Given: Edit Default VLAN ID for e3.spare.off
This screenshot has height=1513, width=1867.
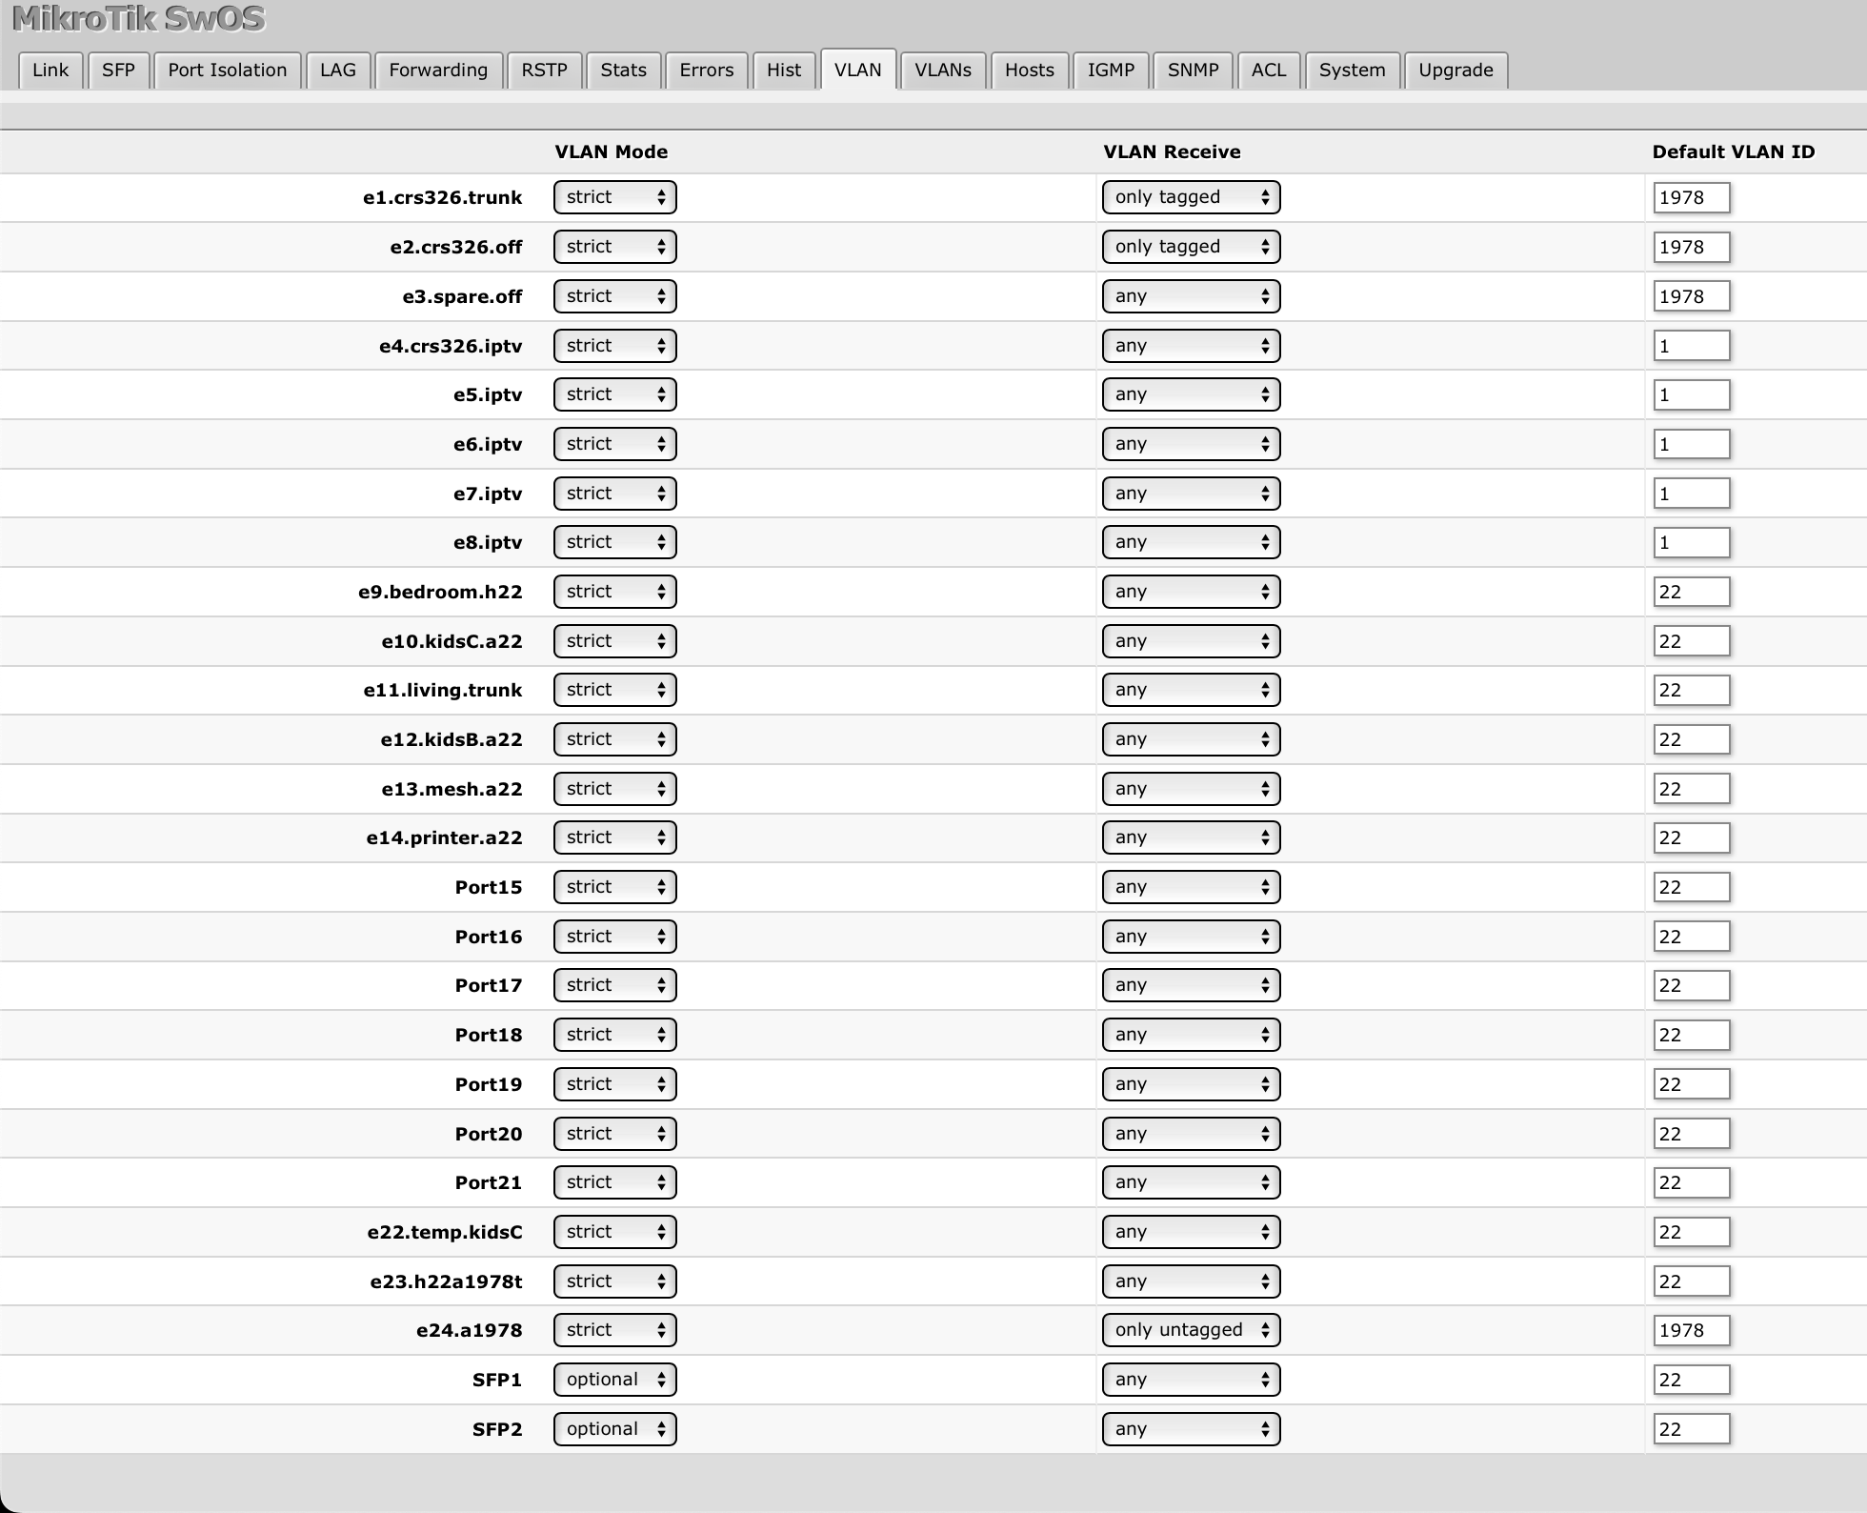Looking at the screenshot, I should (1691, 296).
